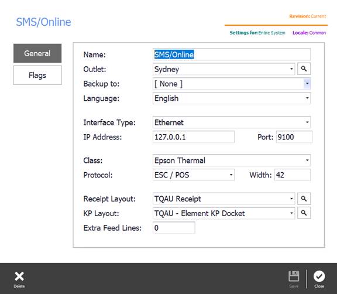
Task: Click the Width field showing 42
Action: pos(293,175)
